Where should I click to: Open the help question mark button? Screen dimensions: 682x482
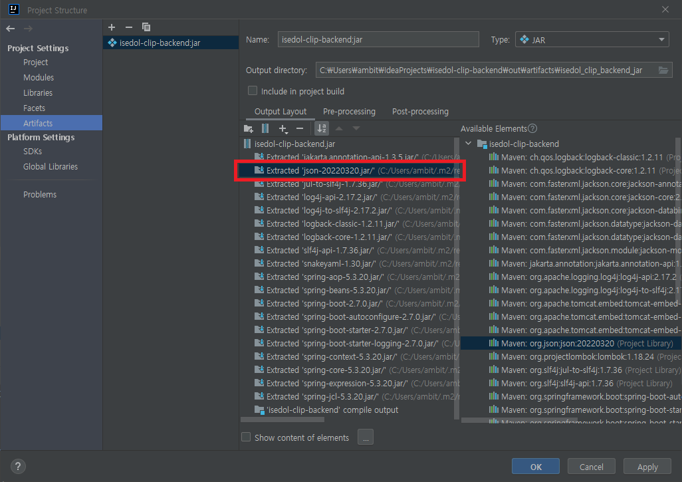click(18, 467)
